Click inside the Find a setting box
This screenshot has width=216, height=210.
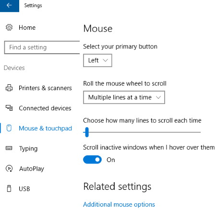42,47
